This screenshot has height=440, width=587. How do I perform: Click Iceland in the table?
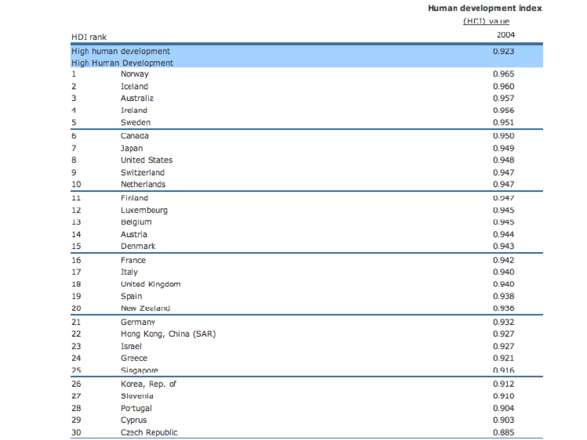[x=134, y=86]
